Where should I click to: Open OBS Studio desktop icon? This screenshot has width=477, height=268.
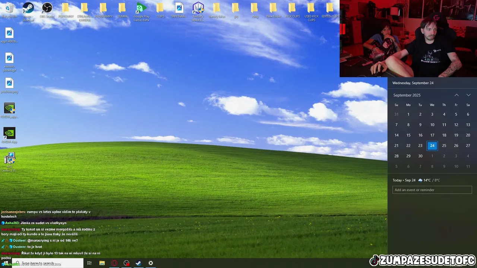coord(47,10)
